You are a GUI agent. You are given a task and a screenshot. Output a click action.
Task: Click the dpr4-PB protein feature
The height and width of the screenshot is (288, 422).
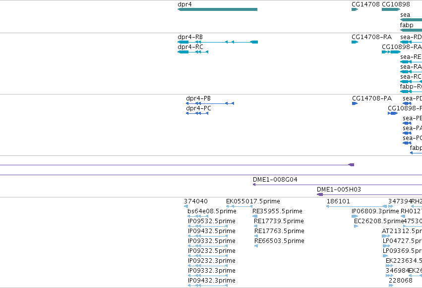click(210, 103)
